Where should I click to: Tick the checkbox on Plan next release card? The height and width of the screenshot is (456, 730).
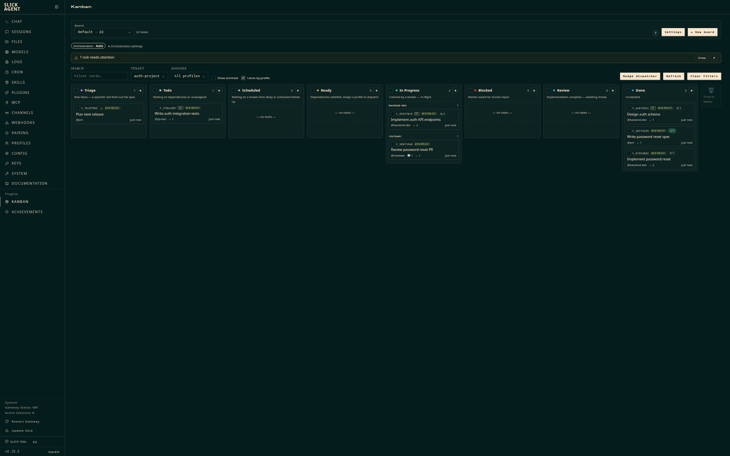point(78,108)
